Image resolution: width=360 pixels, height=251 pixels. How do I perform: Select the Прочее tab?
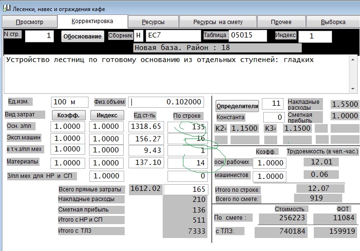[281, 22]
